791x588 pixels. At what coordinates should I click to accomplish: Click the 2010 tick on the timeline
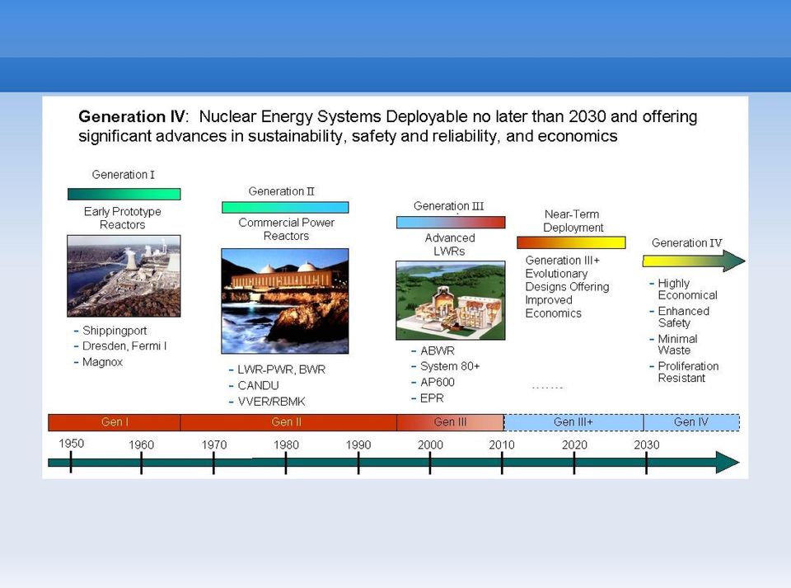(502, 463)
